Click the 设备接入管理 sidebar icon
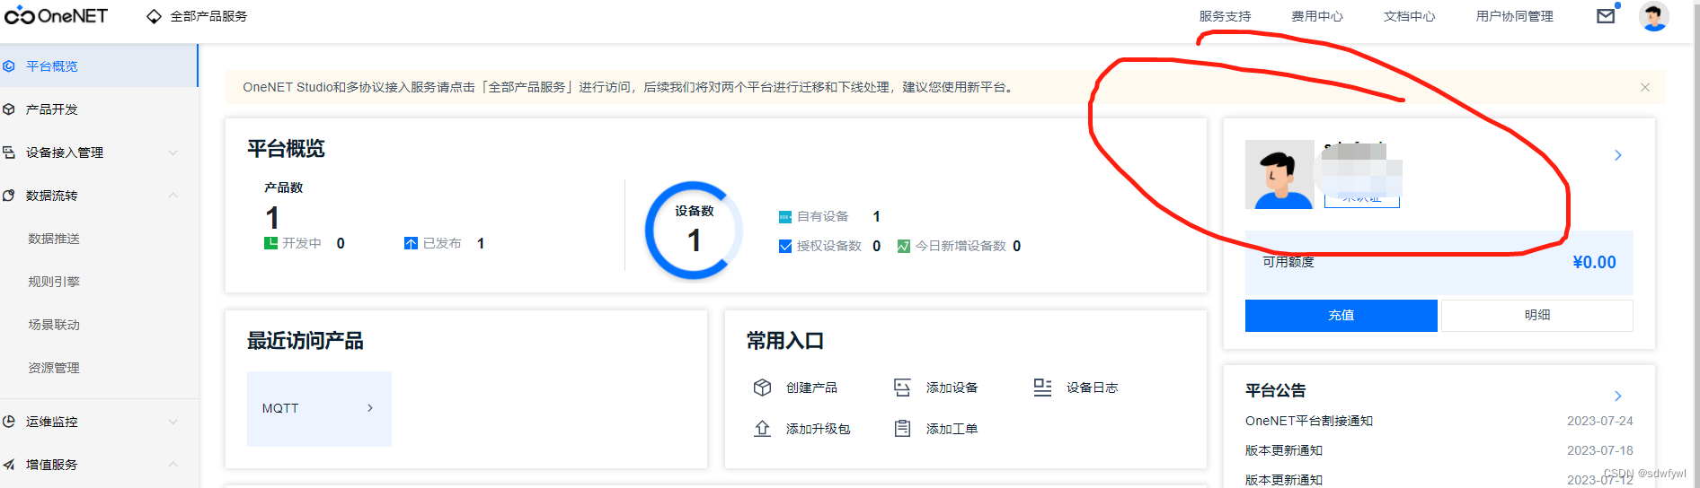Image resolution: width=1700 pixels, height=488 pixels. coord(9,152)
